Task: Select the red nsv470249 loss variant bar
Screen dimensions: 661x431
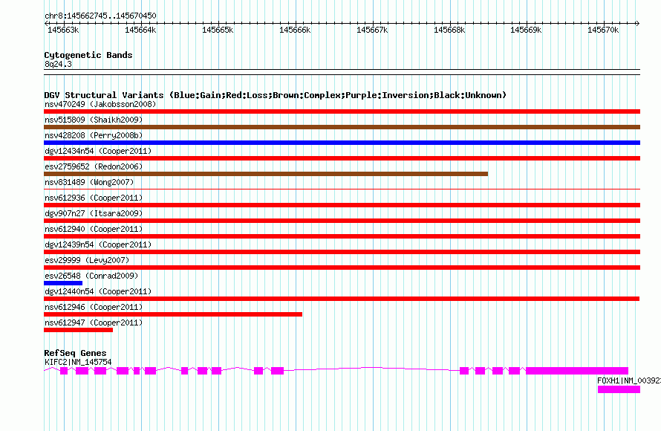Action: click(342, 111)
